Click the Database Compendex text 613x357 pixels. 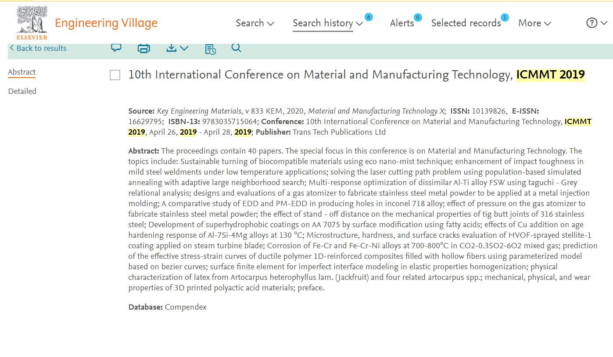click(167, 307)
